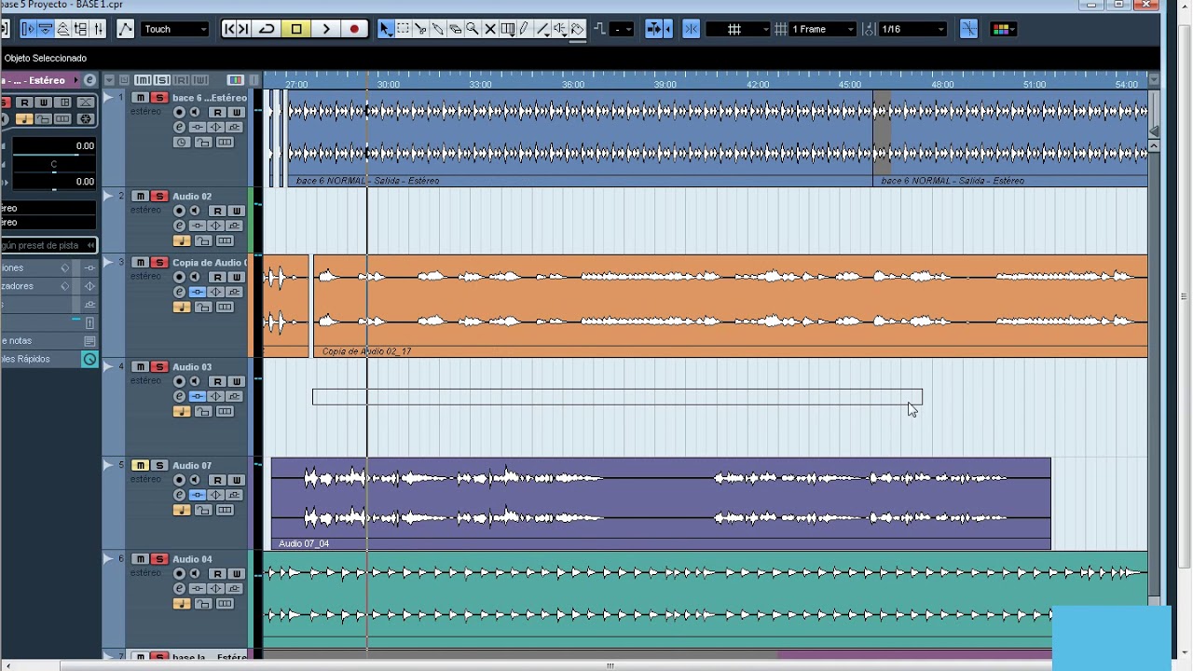Click the ruler at 36:00
This screenshot has height=671, width=1193.
click(573, 84)
